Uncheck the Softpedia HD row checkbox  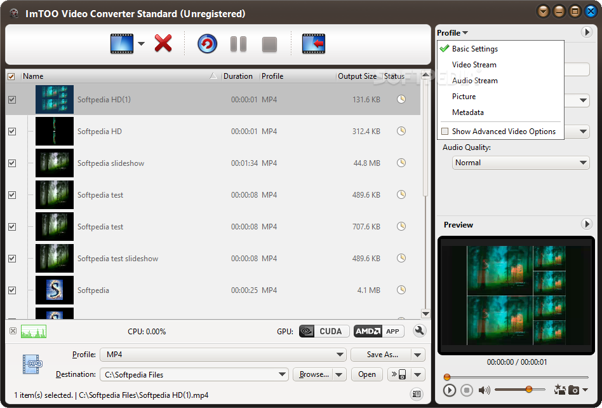tap(12, 132)
